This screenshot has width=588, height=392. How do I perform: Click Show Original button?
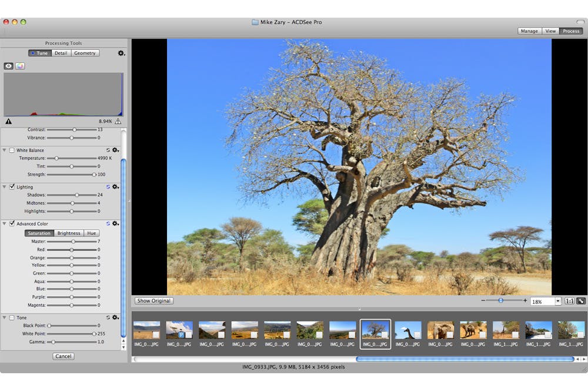153,300
